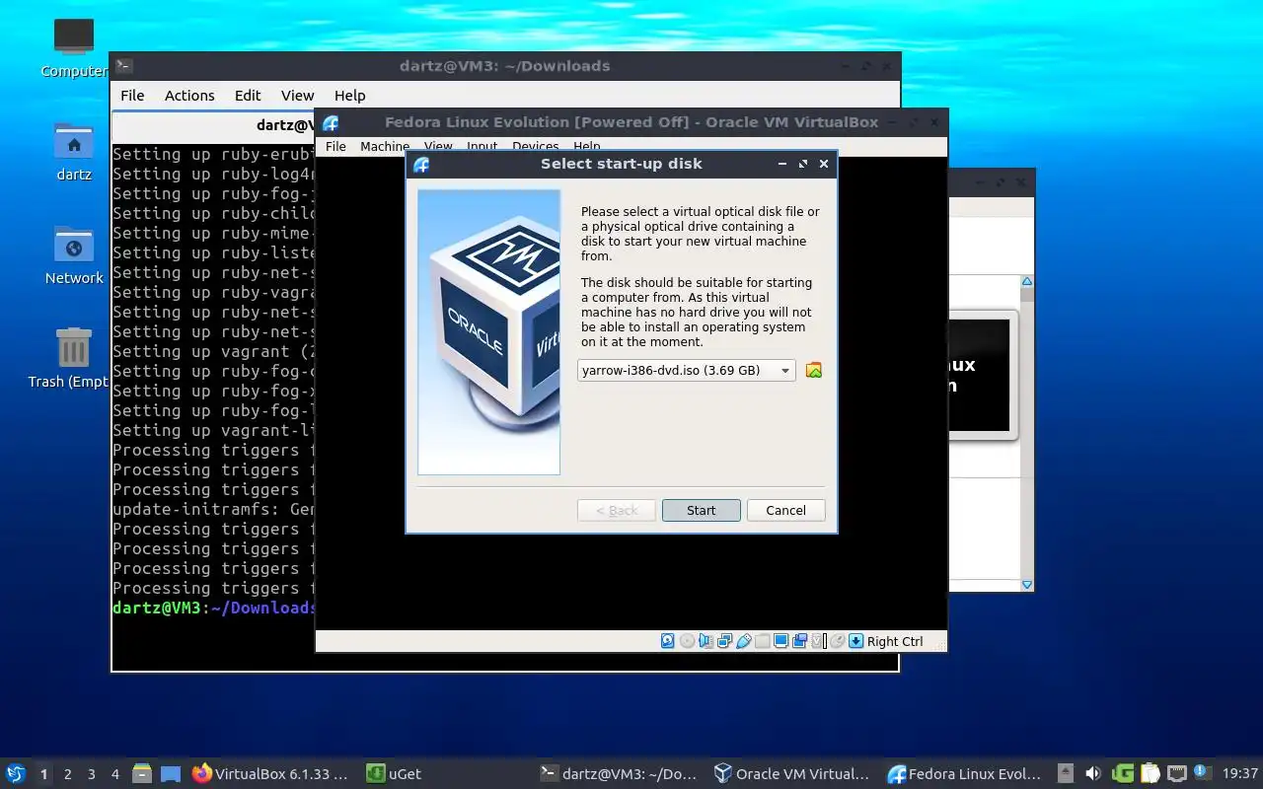The width and height of the screenshot is (1263, 789).
Task: Click the 19:37 clock in the taskbar
Action: coord(1239,774)
